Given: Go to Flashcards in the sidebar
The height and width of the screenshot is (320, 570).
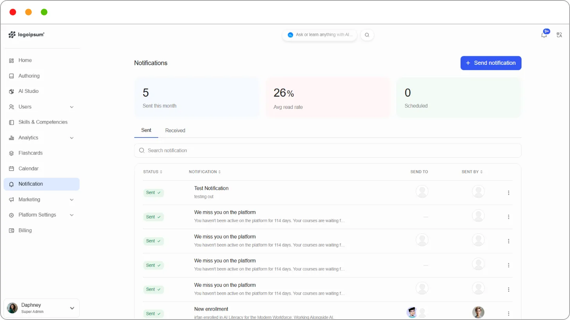Looking at the screenshot, I should click(x=41, y=153).
